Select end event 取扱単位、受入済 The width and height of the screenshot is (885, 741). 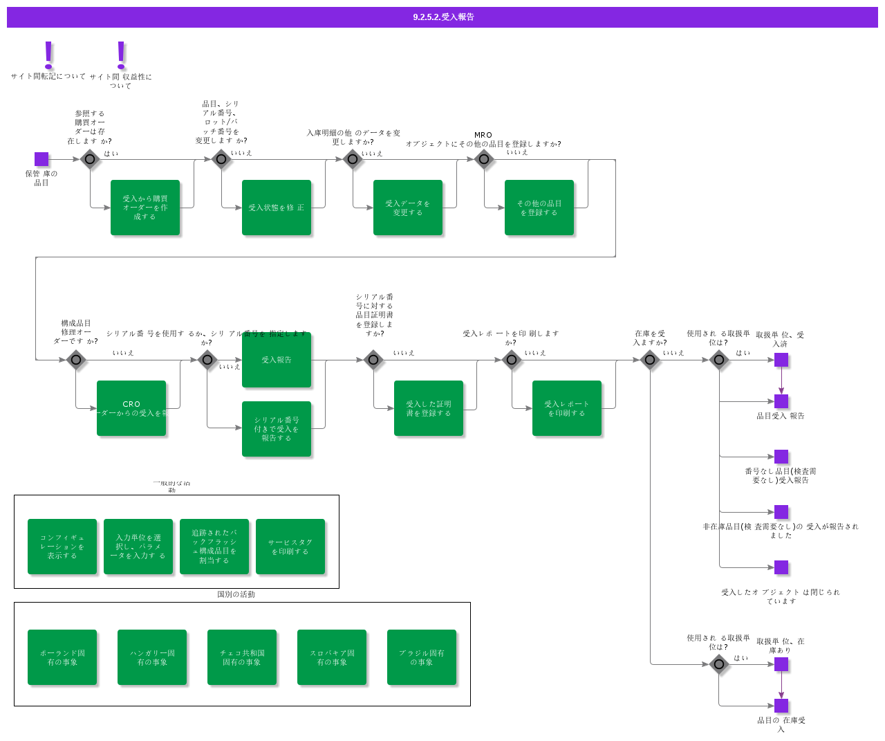781,360
